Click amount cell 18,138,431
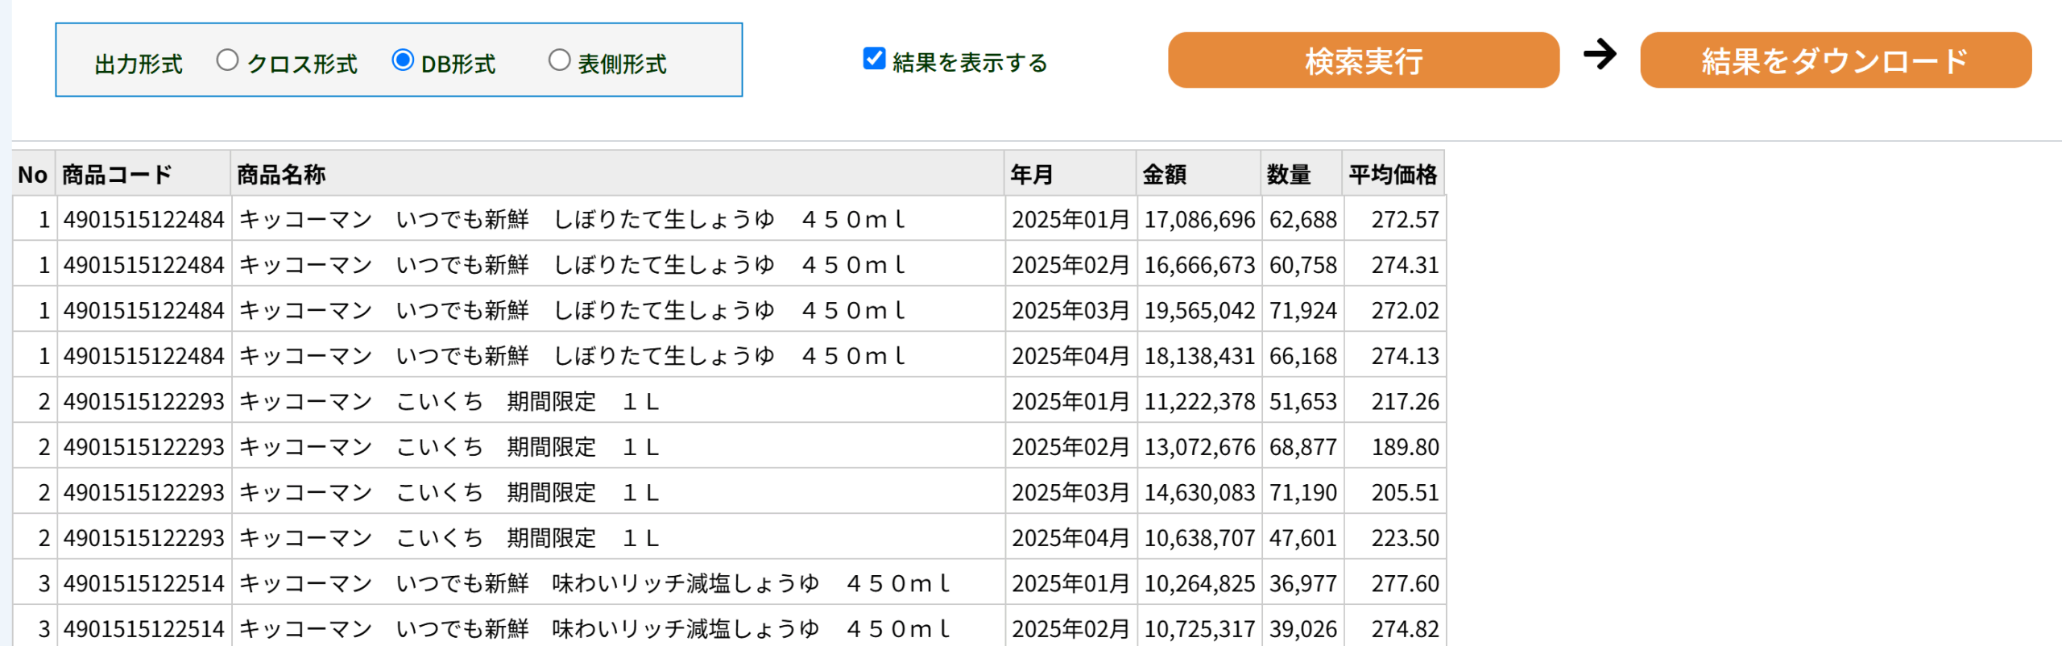 [1199, 356]
